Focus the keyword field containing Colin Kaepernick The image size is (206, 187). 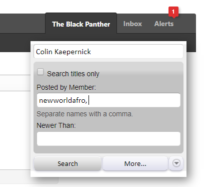(108, 52)
